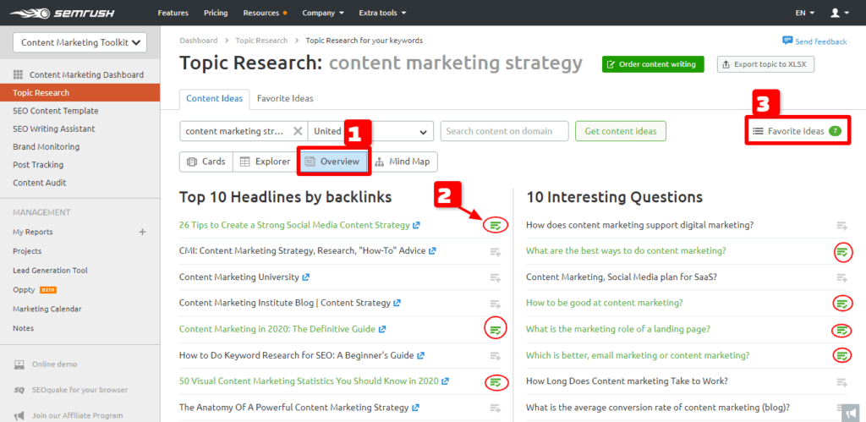Clear the content marketing keyword with X
The height and width of the screenshot is (422, 866).
pyautogui.click(x=297, y=131)
